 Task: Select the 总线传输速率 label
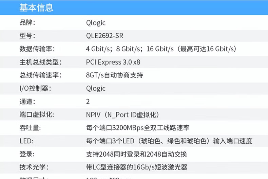coord(41,75)
